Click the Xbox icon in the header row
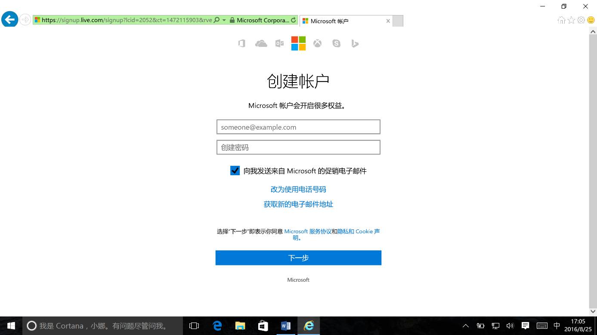The height and width of the screenshot is (335, 597). pyautogui.click(x=317, y=43)
